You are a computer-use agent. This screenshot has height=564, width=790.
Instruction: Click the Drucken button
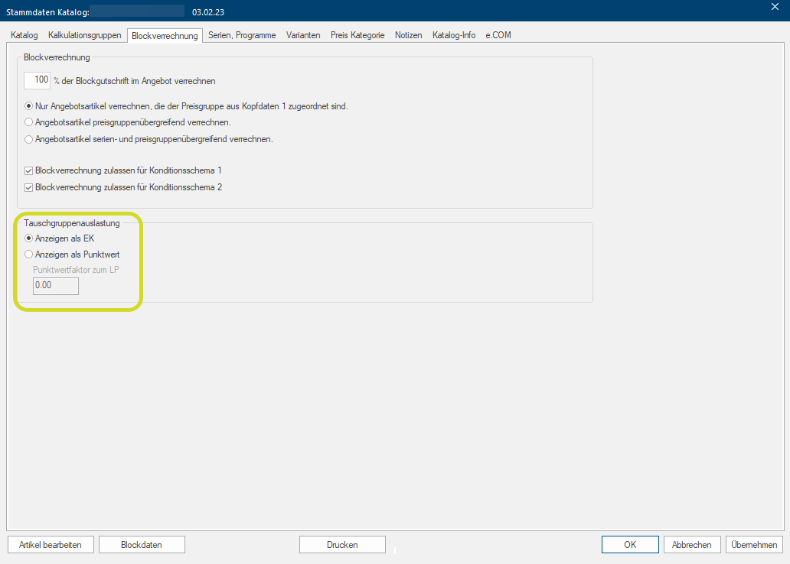pos(342,545)
